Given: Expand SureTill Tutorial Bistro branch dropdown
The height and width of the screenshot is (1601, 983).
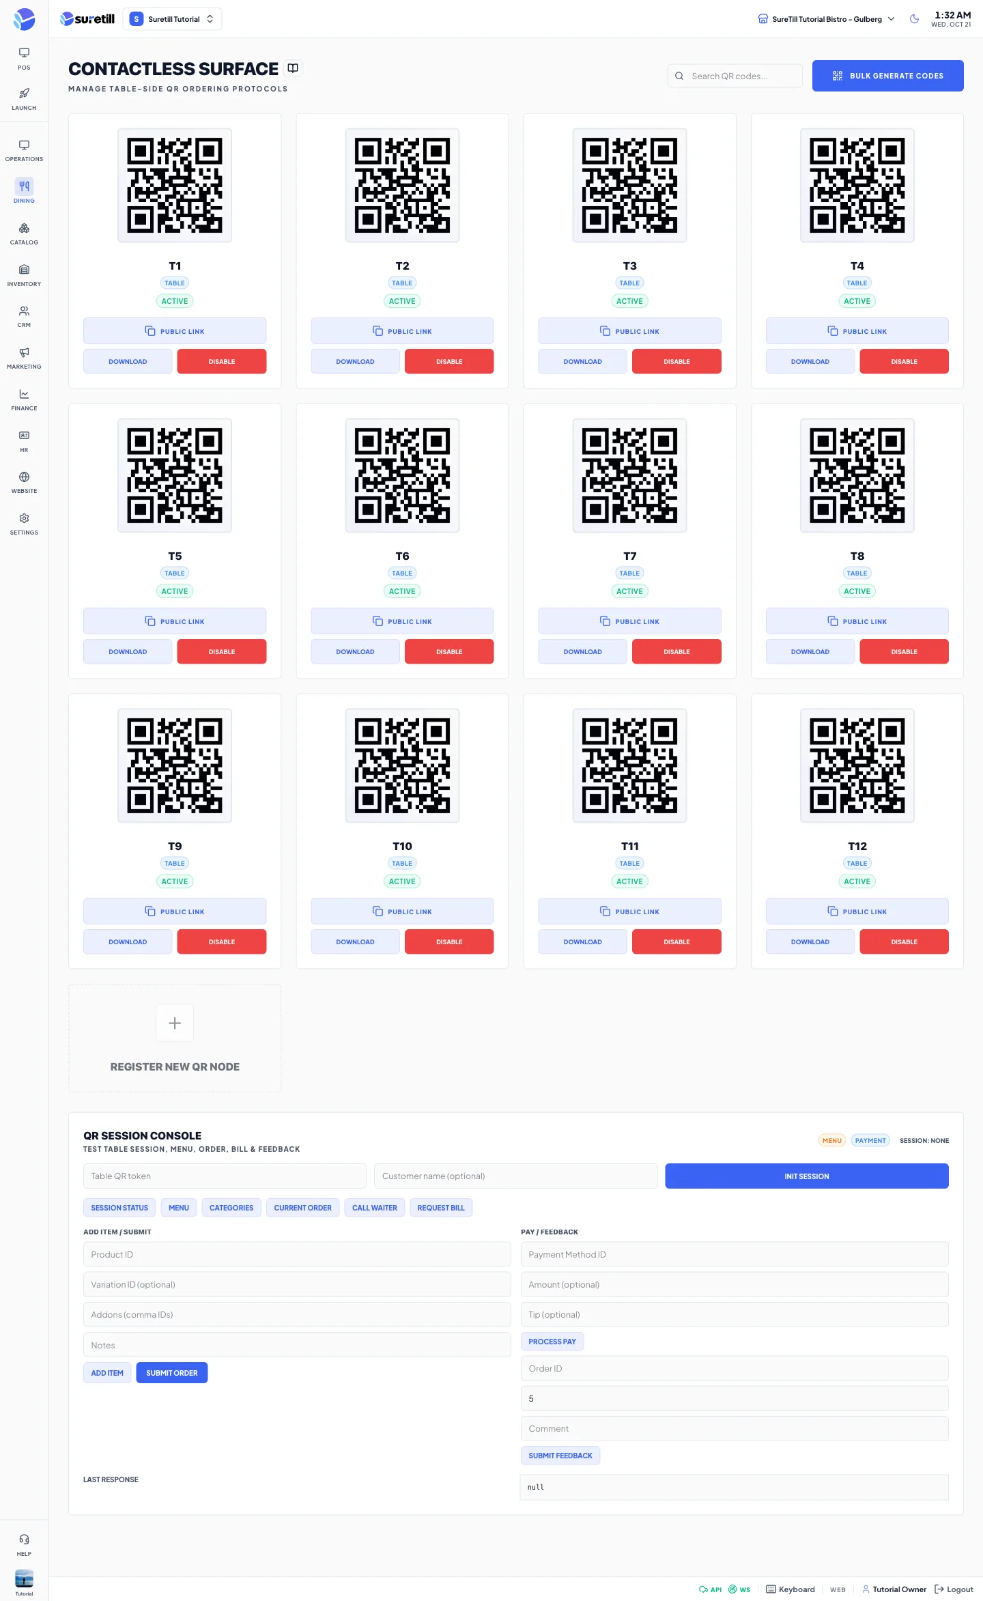Looking at the screenshot, I should [827, 19].
